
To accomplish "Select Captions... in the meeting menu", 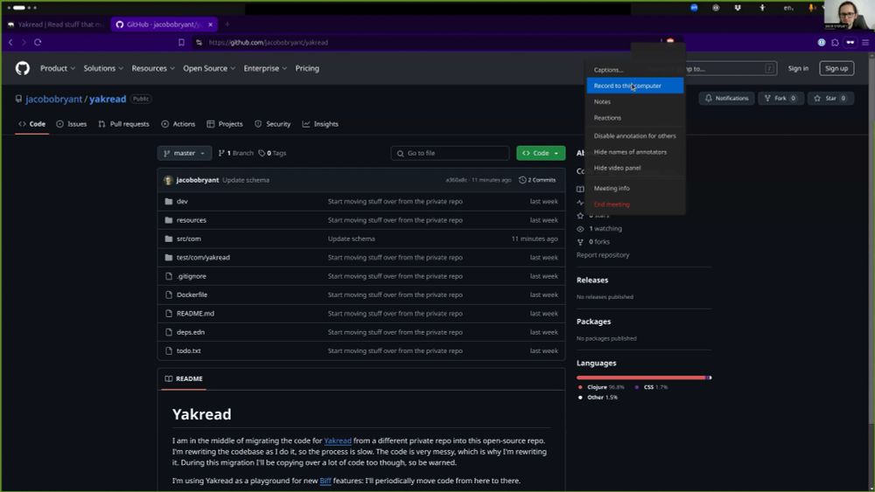I will coord(635,70).
